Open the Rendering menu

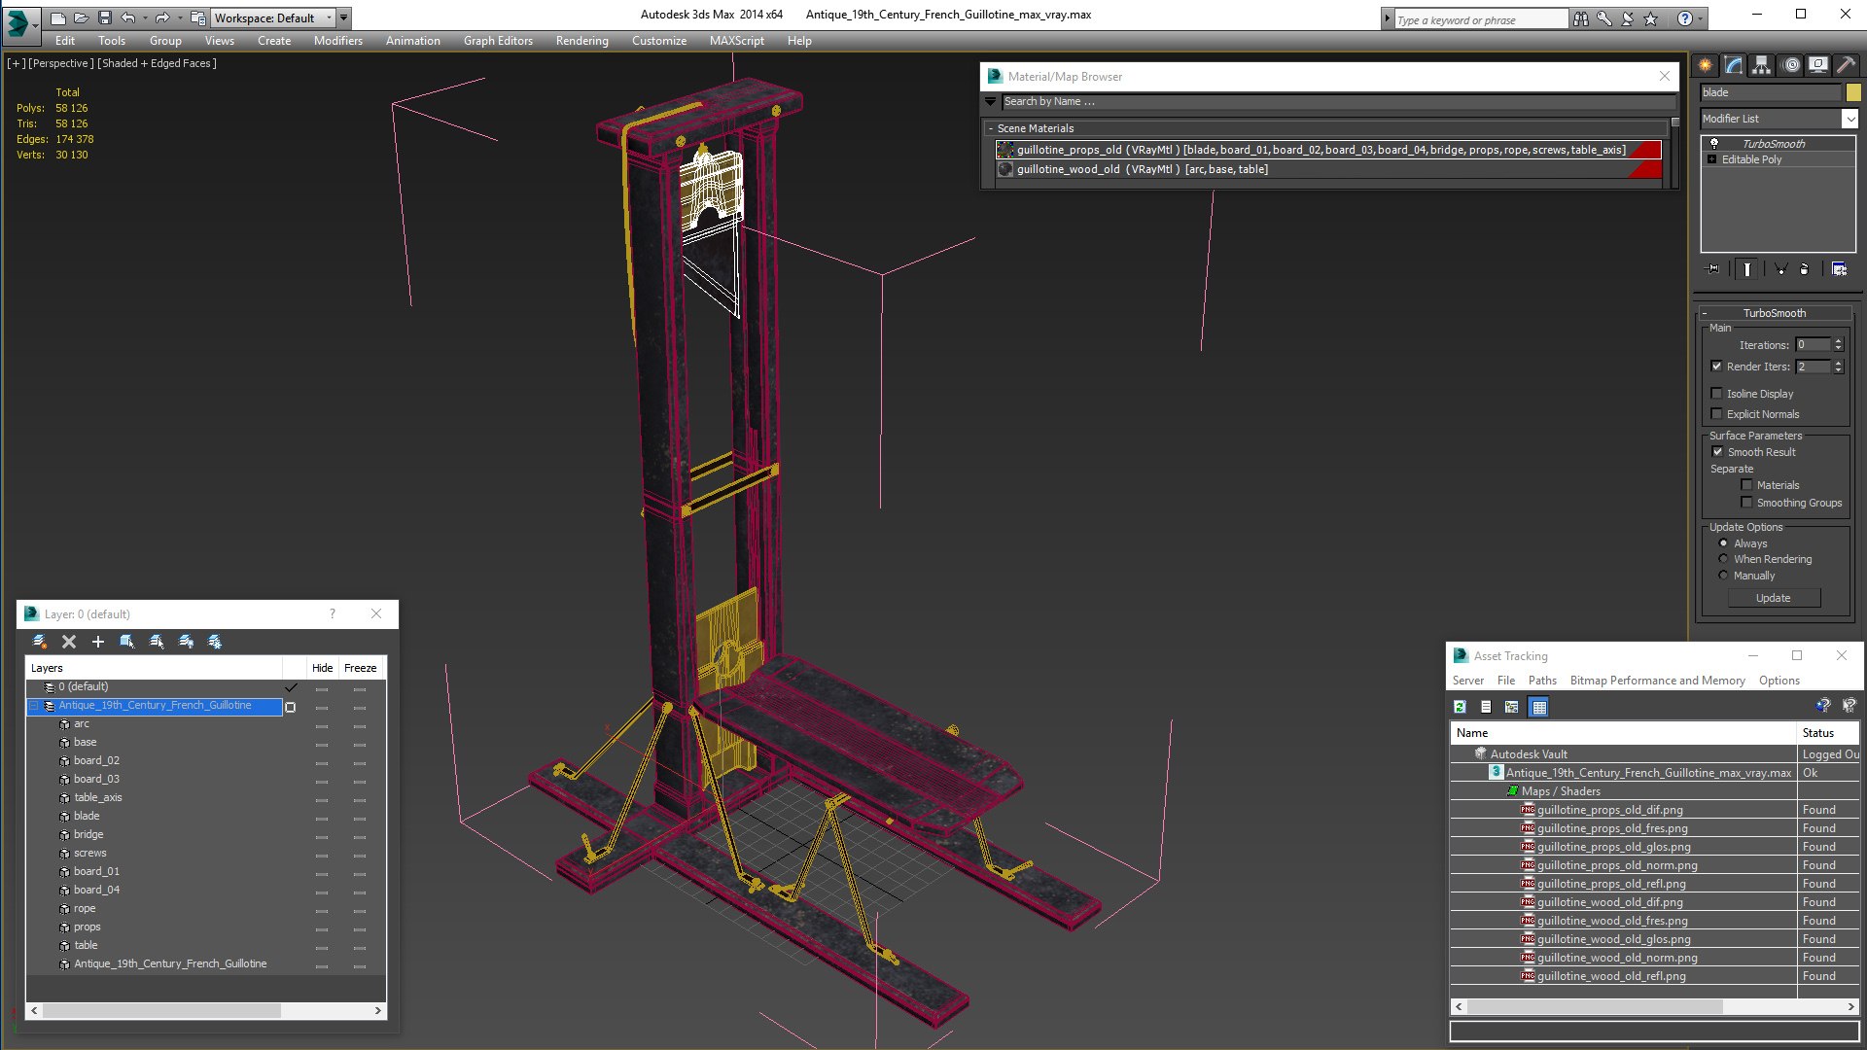(x=581, y=41)
